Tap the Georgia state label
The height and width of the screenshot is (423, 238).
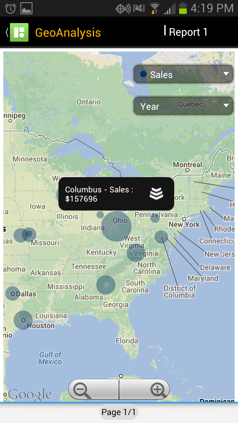pos(116,305)
